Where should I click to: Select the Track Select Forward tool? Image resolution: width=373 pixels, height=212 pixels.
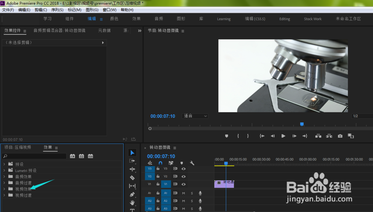point(132,161)
